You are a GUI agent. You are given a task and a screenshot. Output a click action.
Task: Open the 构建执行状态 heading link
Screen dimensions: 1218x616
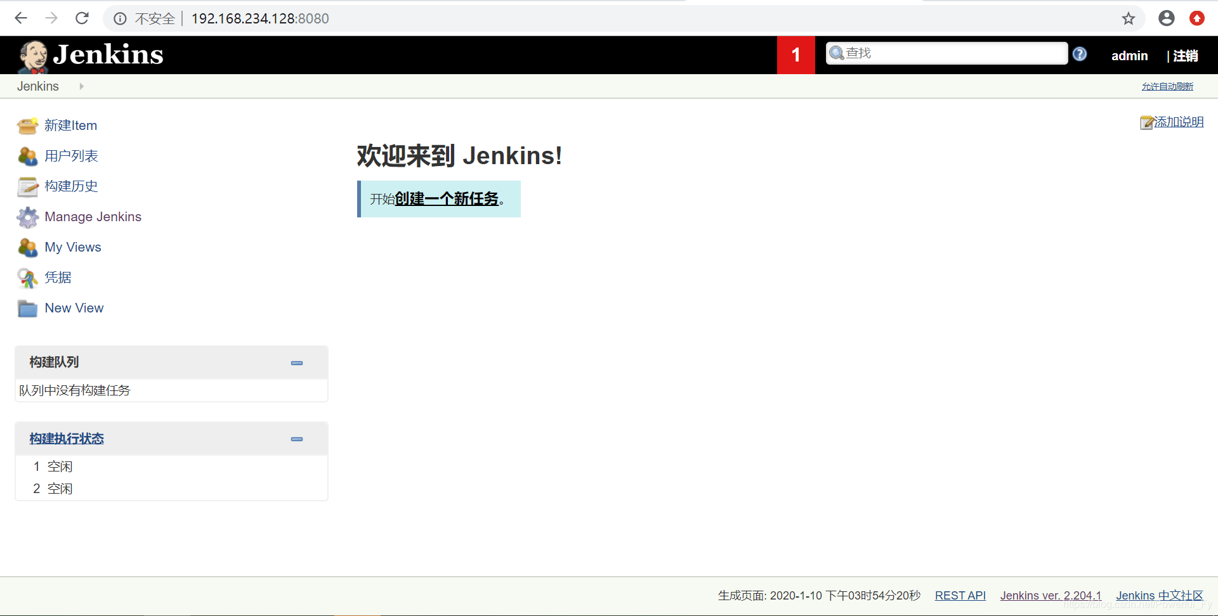67,439
